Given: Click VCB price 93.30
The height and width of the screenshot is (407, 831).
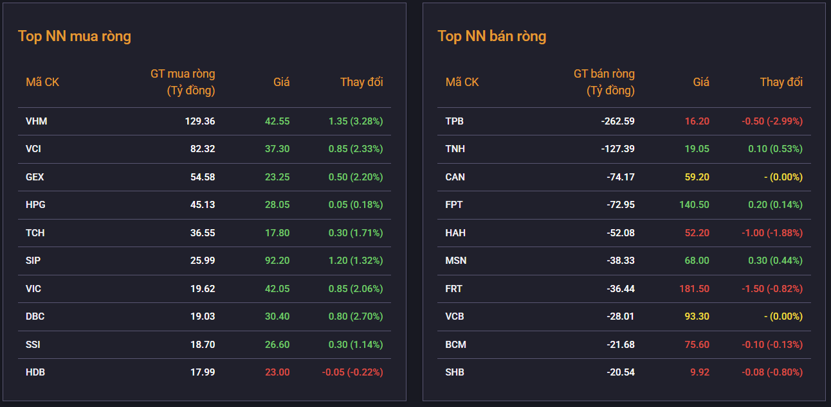Looking at the screenshot, I should point(697,316).
